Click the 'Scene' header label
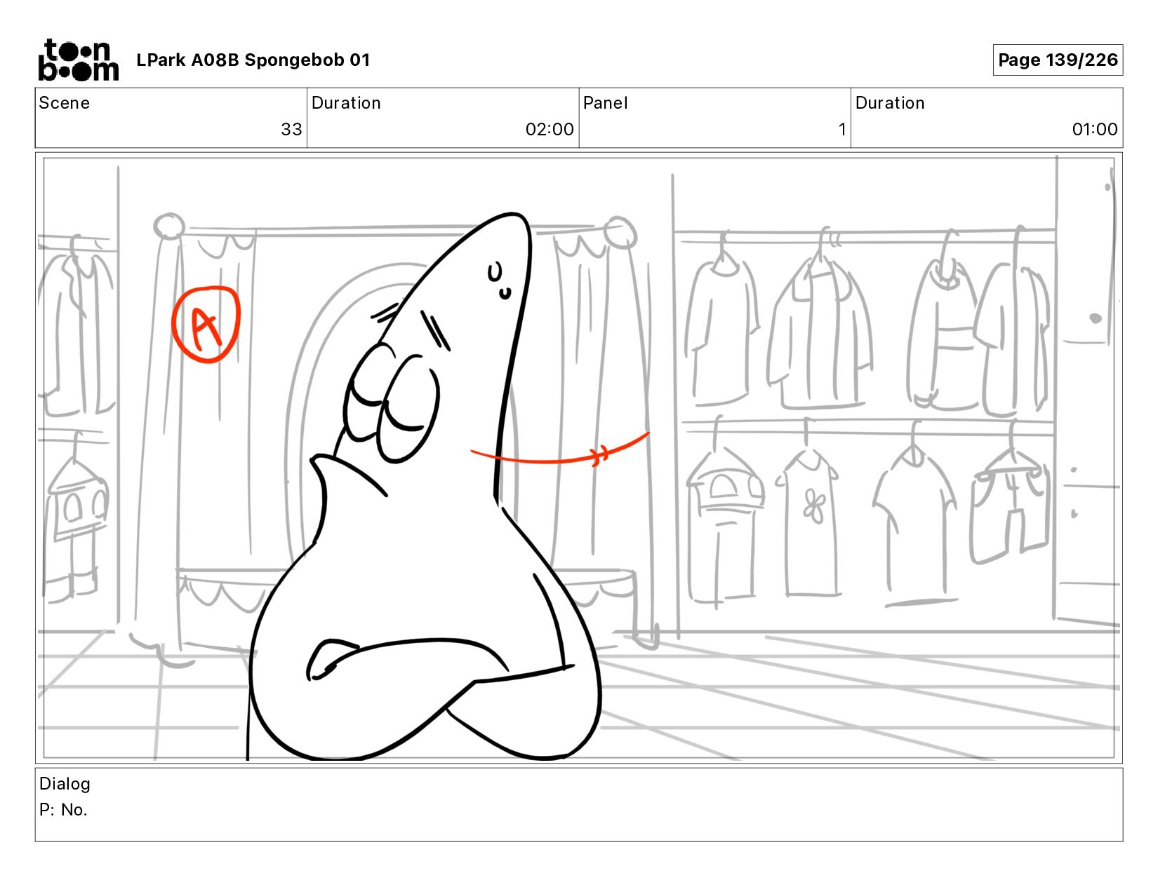The width and height of the screenshot is (1158, 894). [65, 103]
